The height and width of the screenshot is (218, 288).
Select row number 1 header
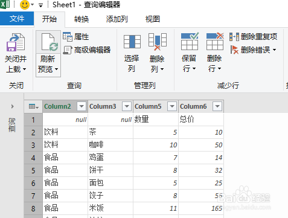coord(33,120)
